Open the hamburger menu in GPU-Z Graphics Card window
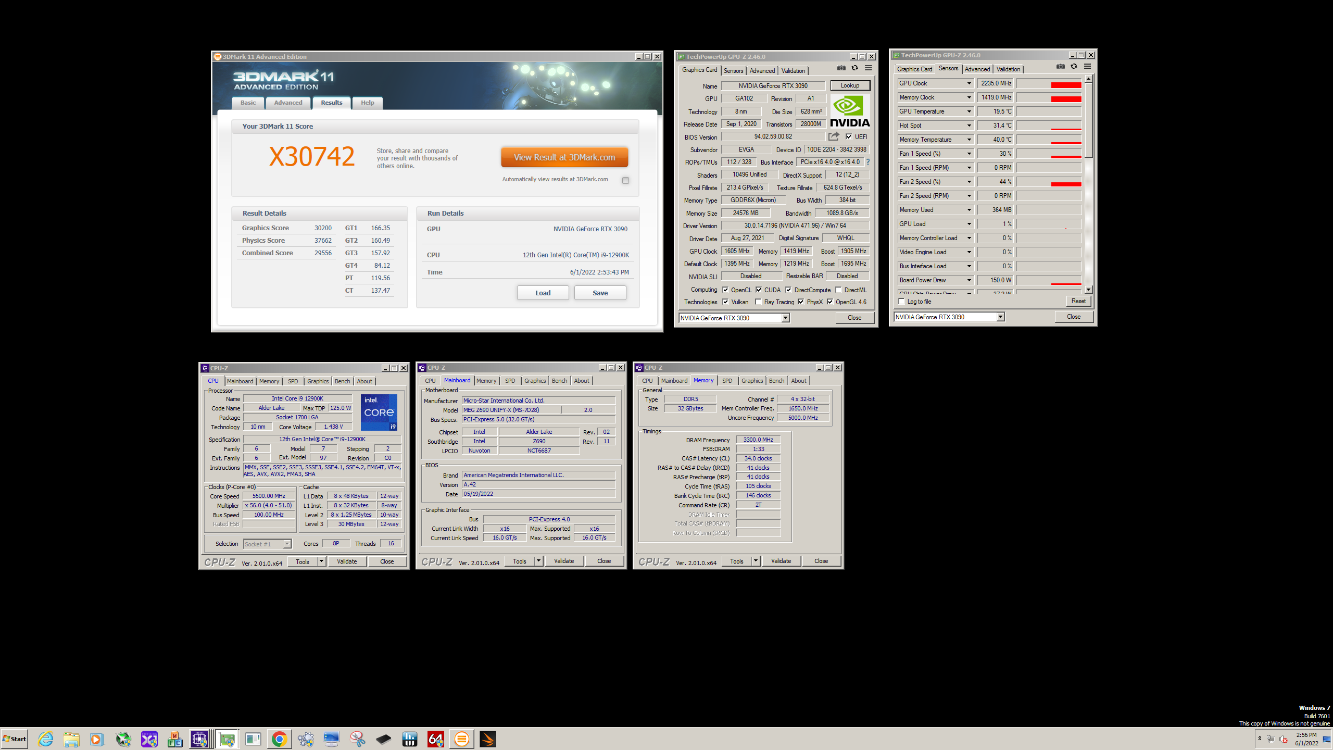Screen dimensions: 1333x750 pyautogui.click(x=869, y=68)
